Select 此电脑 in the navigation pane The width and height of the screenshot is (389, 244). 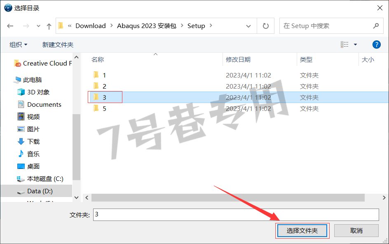(x=28, y=80)
